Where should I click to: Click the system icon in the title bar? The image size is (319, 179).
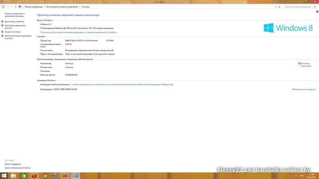click(x=2, y=2)
